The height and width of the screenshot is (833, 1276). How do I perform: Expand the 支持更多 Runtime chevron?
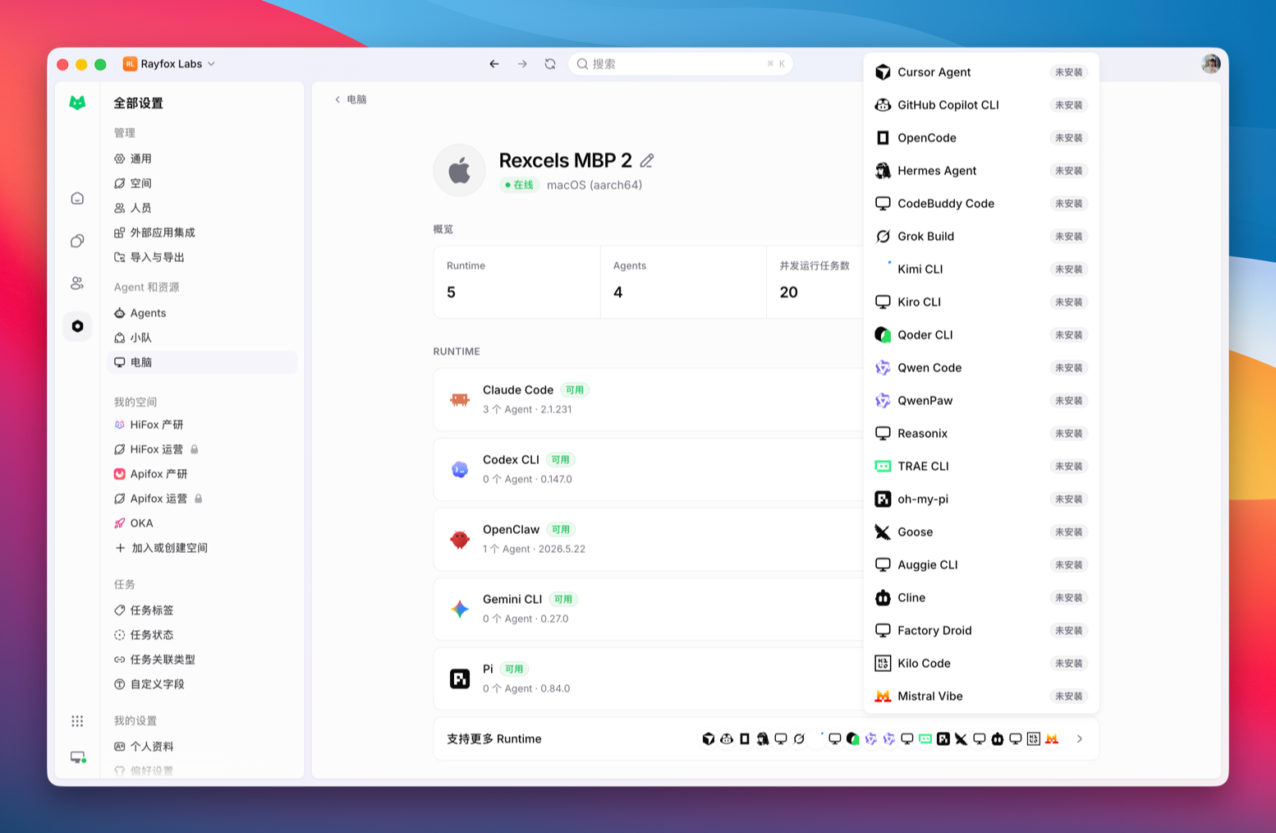point(1079,739)
